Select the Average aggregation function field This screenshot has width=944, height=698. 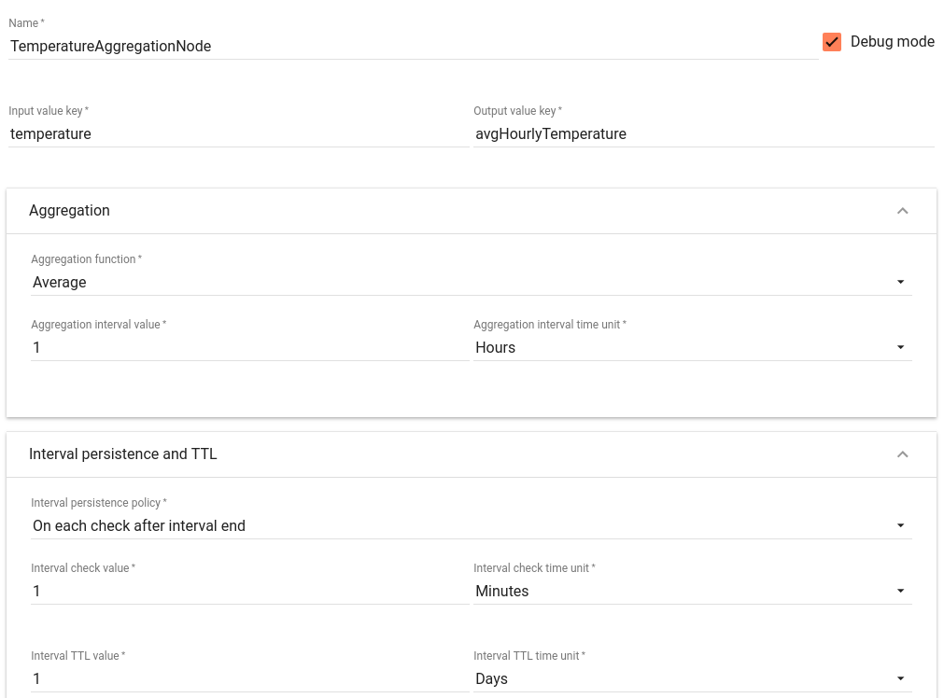tap(472, 282)
